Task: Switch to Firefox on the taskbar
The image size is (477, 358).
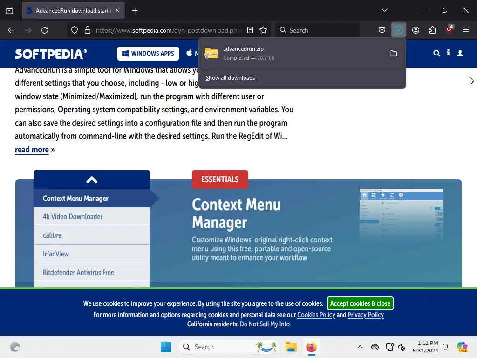Action: click(x=312, y=347)
